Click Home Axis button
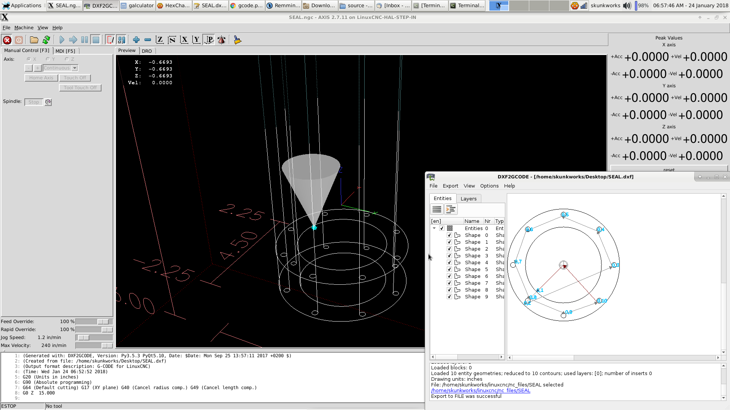 (x=41, y=78)
